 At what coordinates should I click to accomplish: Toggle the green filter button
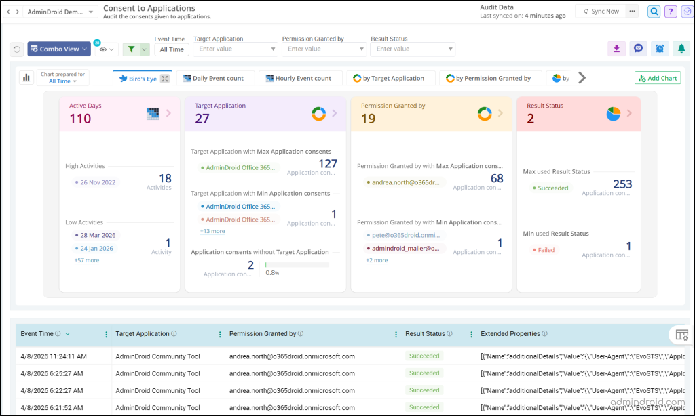(x=131, y=49)
